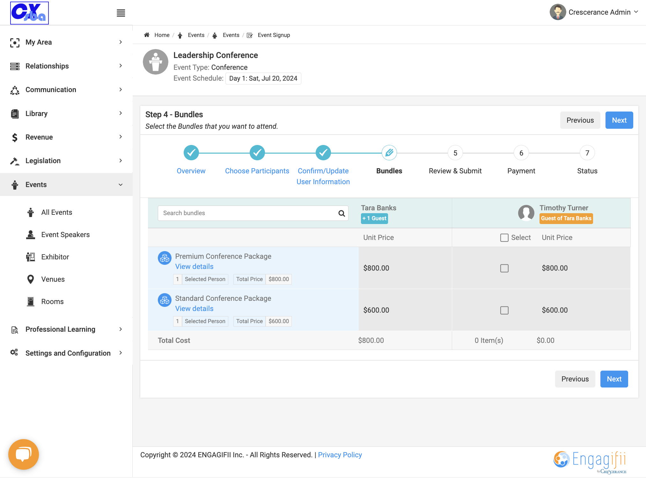Click the bottom Next button
The image size is (646, 478).
pos(614,379)
